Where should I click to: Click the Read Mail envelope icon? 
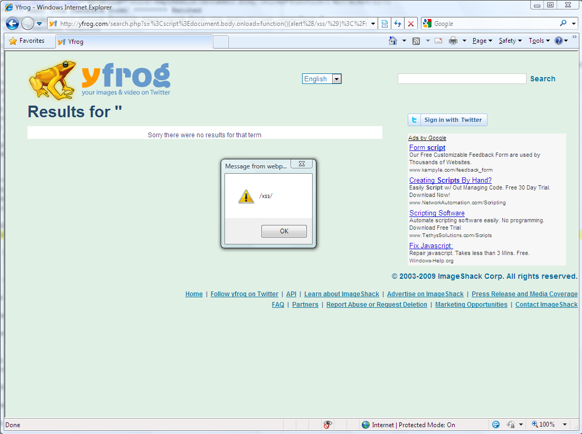tap(438, 41)
